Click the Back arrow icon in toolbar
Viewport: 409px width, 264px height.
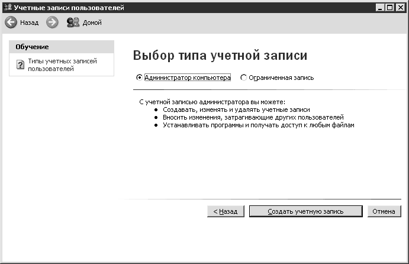(x=11, y=22)
